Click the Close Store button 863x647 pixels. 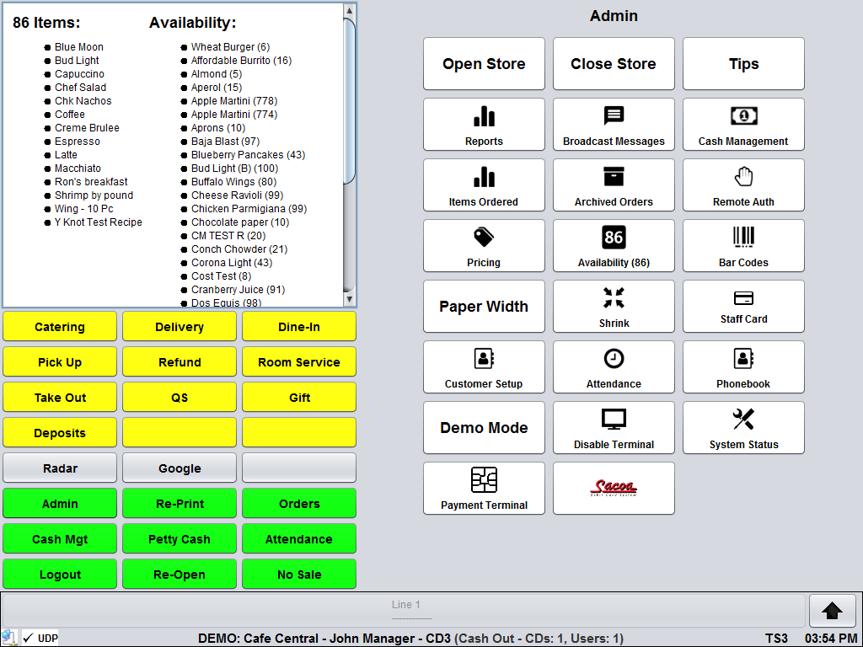coord(614,64)
